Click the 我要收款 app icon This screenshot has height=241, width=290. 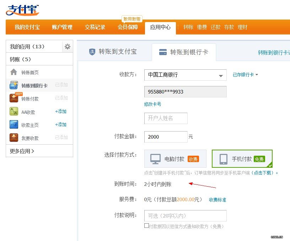[14, 138]
